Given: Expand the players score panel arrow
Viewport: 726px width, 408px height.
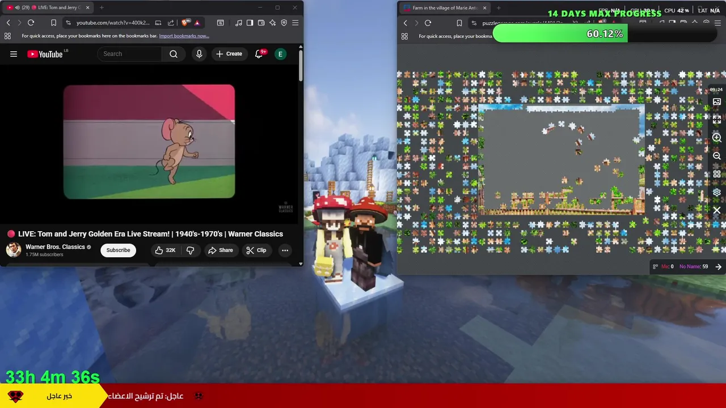Looking at the screenshot, I should 719,267.
